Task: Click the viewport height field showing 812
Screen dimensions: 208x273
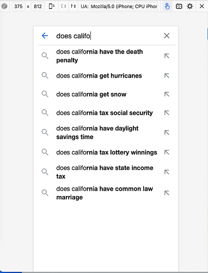Action: click(38, 7)
